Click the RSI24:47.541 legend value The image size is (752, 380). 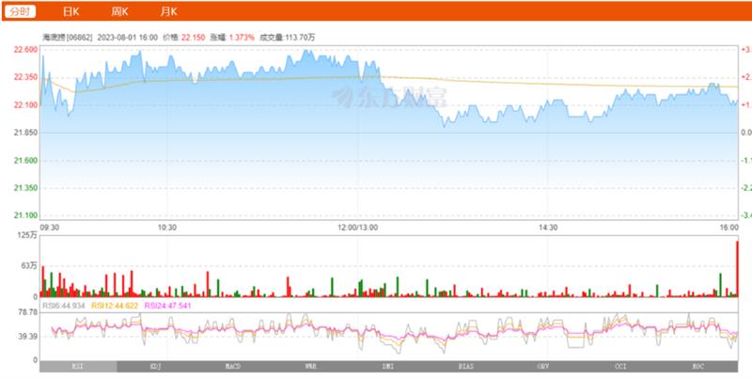coord(167,306)
